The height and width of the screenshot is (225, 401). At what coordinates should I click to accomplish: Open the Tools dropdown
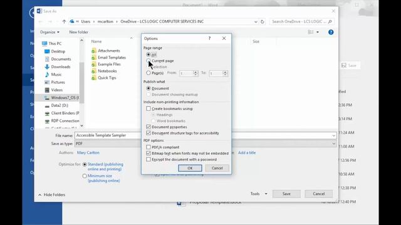click(259, 194)
